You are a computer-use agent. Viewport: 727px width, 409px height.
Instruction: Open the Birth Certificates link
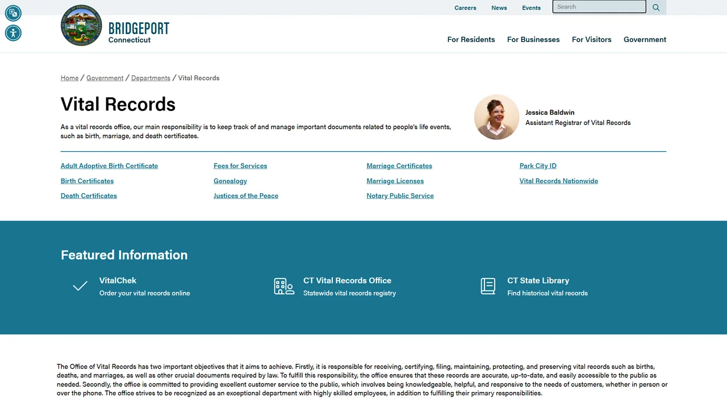(87, 181)
